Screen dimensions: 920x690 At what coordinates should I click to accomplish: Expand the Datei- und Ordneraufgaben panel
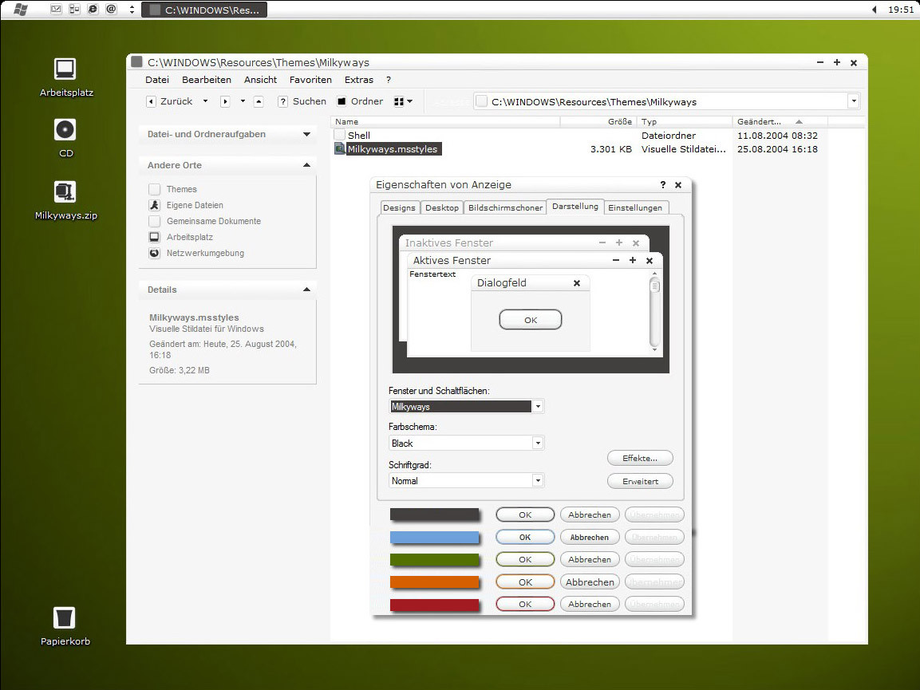point(306,134)
